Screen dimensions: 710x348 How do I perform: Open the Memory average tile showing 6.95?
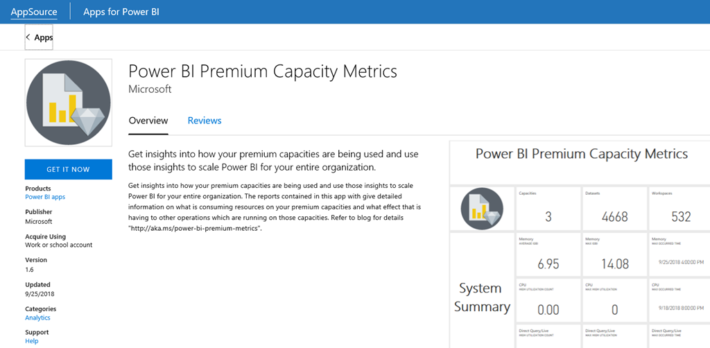pos(548,255)
